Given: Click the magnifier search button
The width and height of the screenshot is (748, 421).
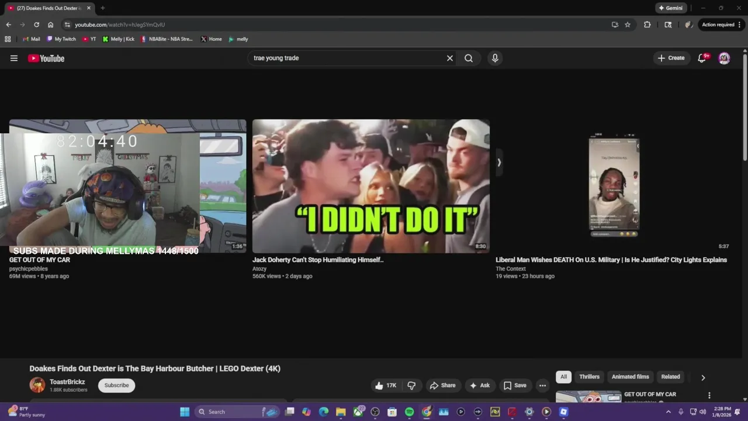Looking at the screenshot, I should 469,58.
